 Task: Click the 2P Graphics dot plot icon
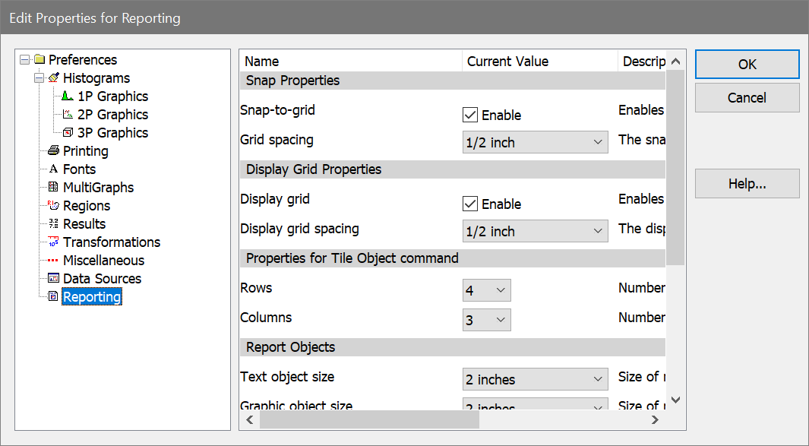pos(68,115)
